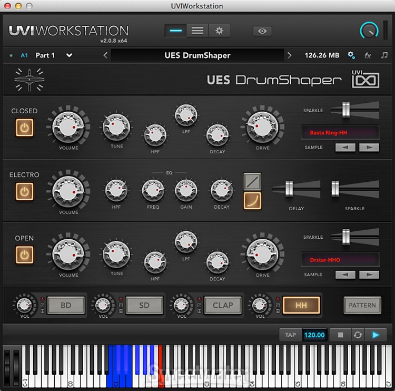The image size is (395, 391).
Task: Open the gear settings view in top toolbar
Action: [x=220, y=31]
